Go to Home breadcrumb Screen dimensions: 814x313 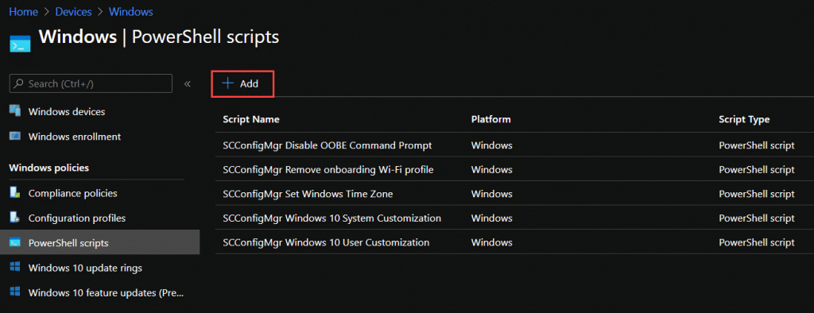[x=23, y=11]
